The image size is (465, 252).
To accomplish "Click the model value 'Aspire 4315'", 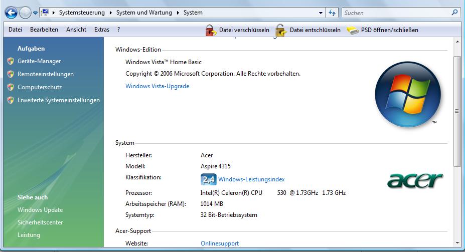I will click(x=216, y=166).
